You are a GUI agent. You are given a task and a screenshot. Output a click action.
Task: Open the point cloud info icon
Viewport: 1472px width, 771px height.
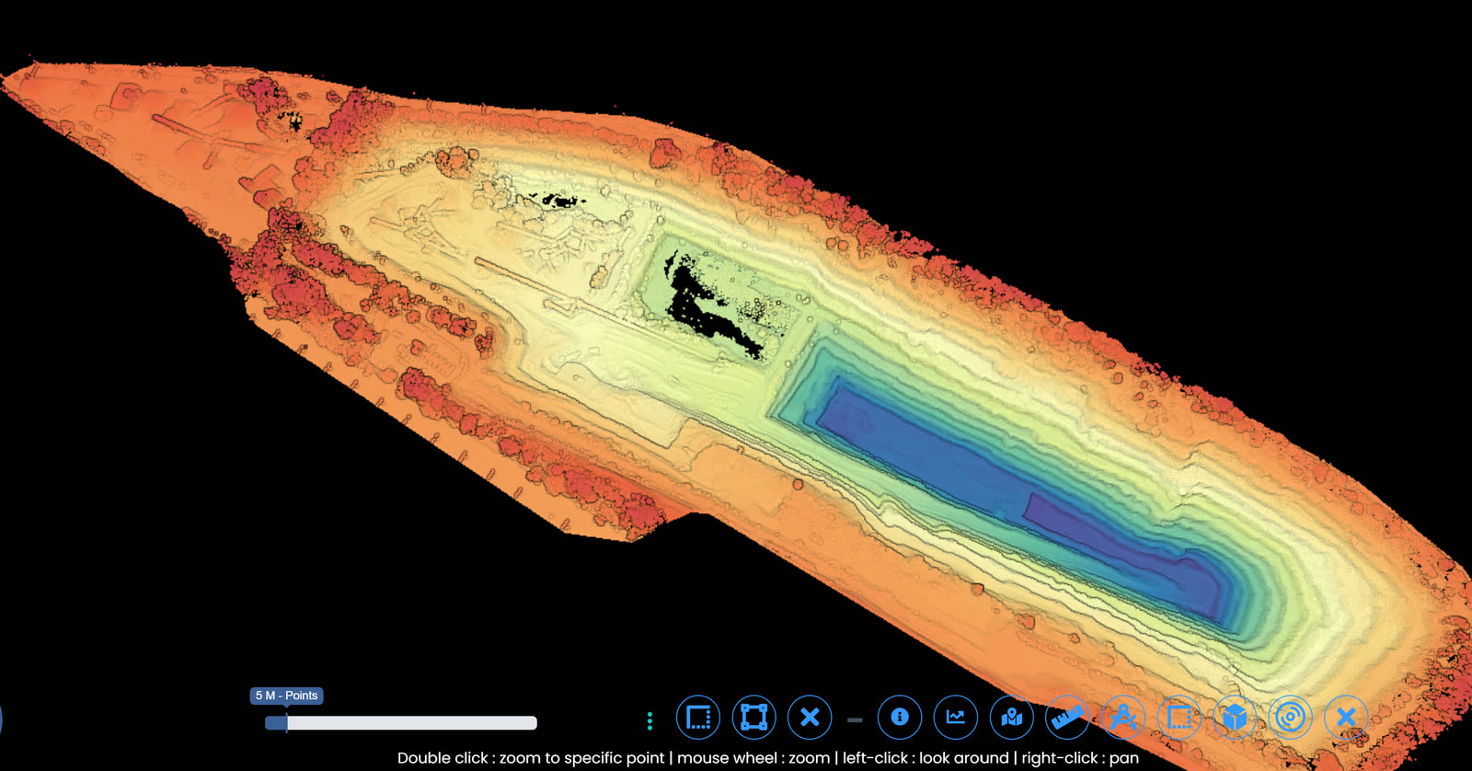pos(900,718)
